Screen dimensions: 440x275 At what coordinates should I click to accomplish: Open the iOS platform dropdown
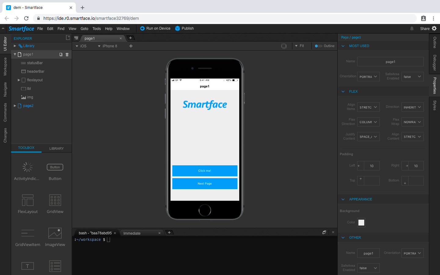(81, 46)
